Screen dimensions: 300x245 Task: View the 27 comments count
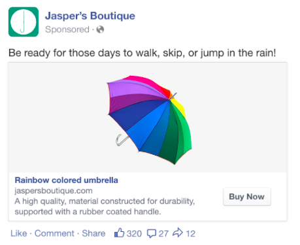163,234
